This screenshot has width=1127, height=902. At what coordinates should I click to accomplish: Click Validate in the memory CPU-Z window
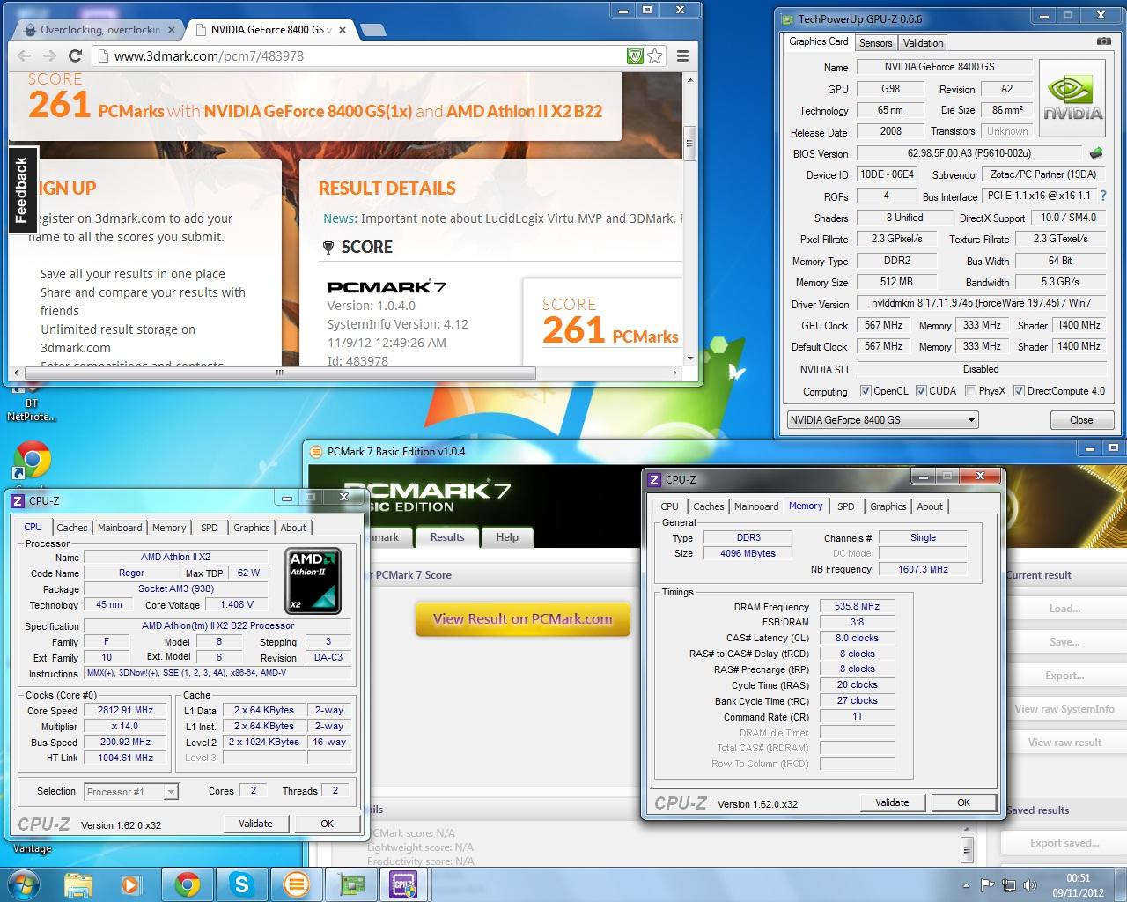pyautogui.click(x=892, y=802)
